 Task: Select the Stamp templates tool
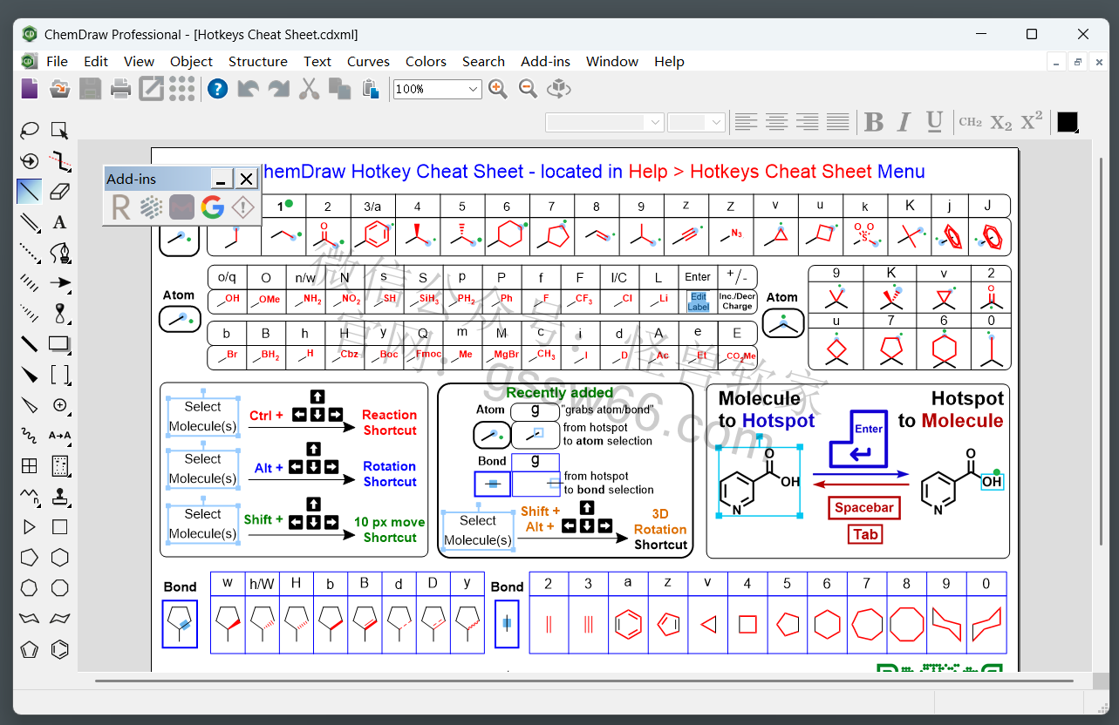click(59, 497)
